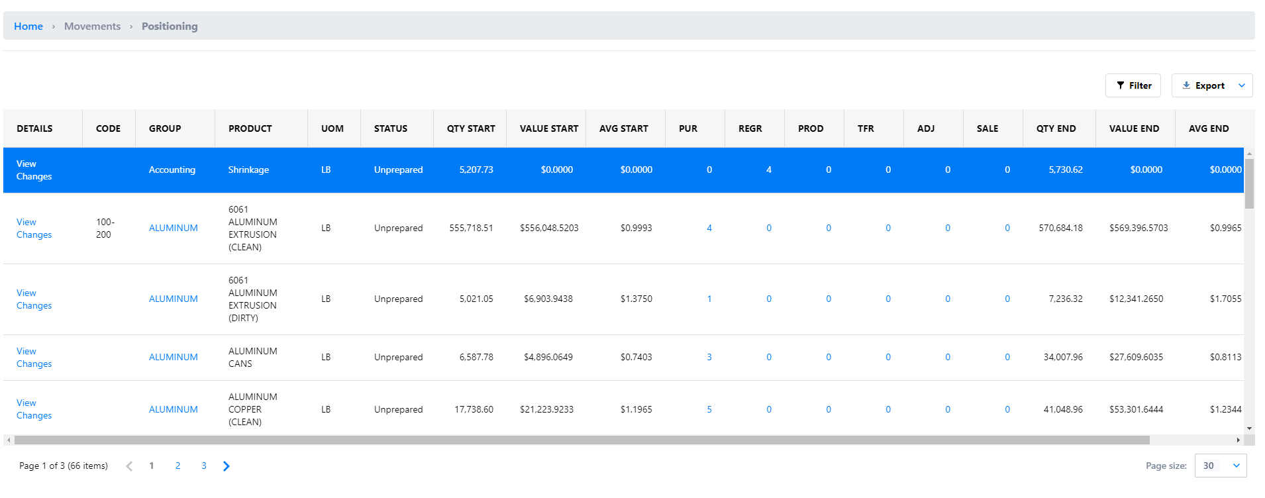Screen dimensions: 1265x498
Task: Open the Filter panel
Action: [1133, 85]
